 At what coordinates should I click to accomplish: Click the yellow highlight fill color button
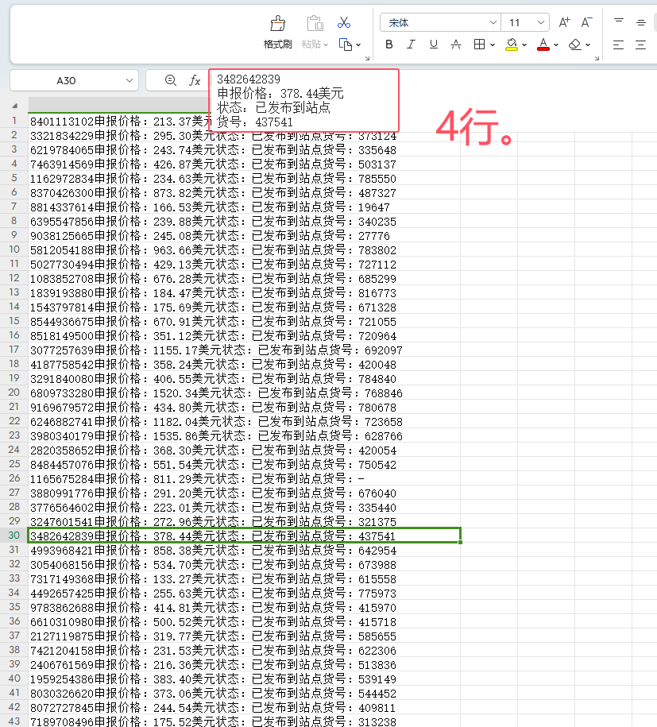point(512,44)
